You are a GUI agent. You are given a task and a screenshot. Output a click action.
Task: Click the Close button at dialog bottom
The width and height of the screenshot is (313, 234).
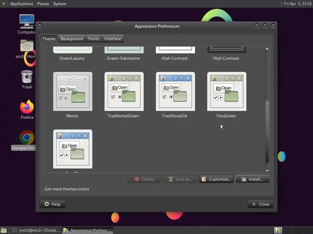[x=260, y=204]
